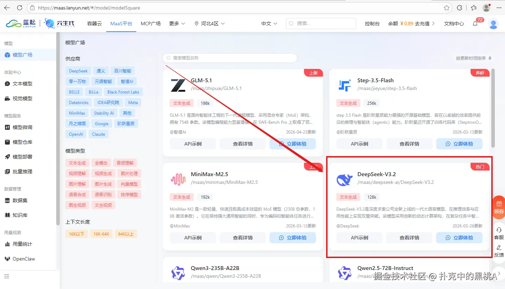Click the Qwen3-235B-A22B model title
505x289 pixels.
tap(215, 268)
